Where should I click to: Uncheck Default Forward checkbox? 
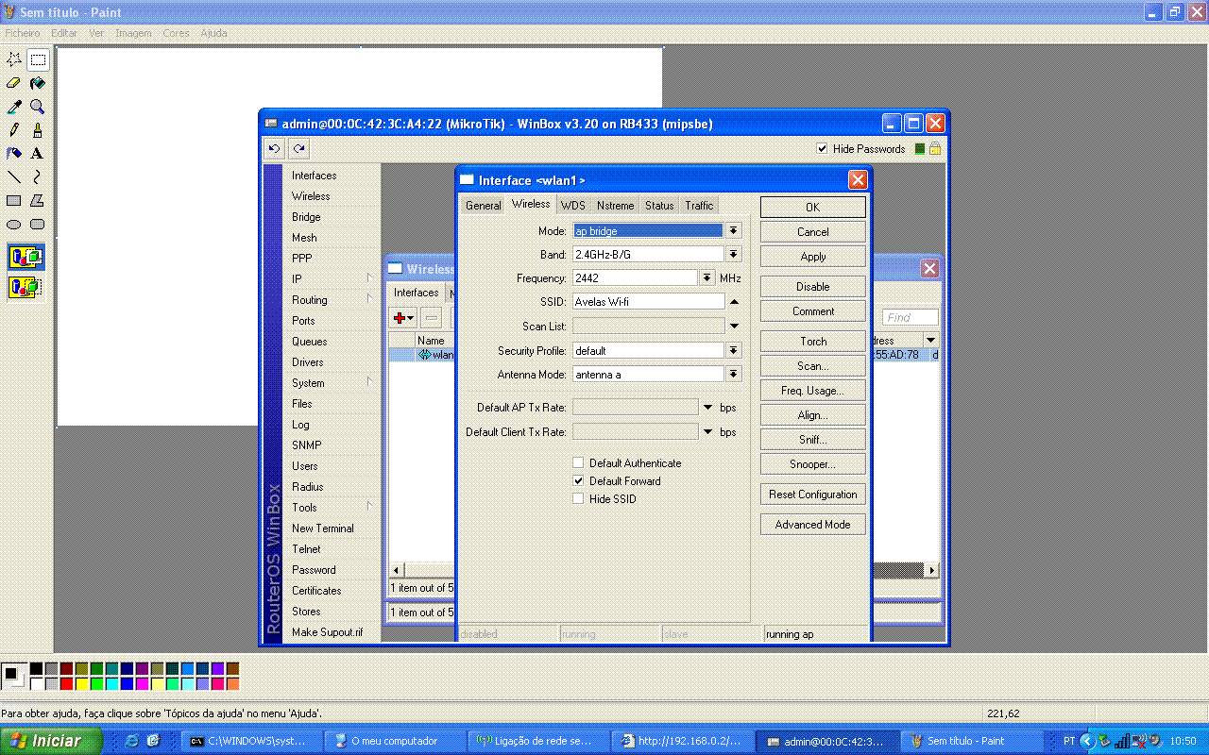point(578,481)
